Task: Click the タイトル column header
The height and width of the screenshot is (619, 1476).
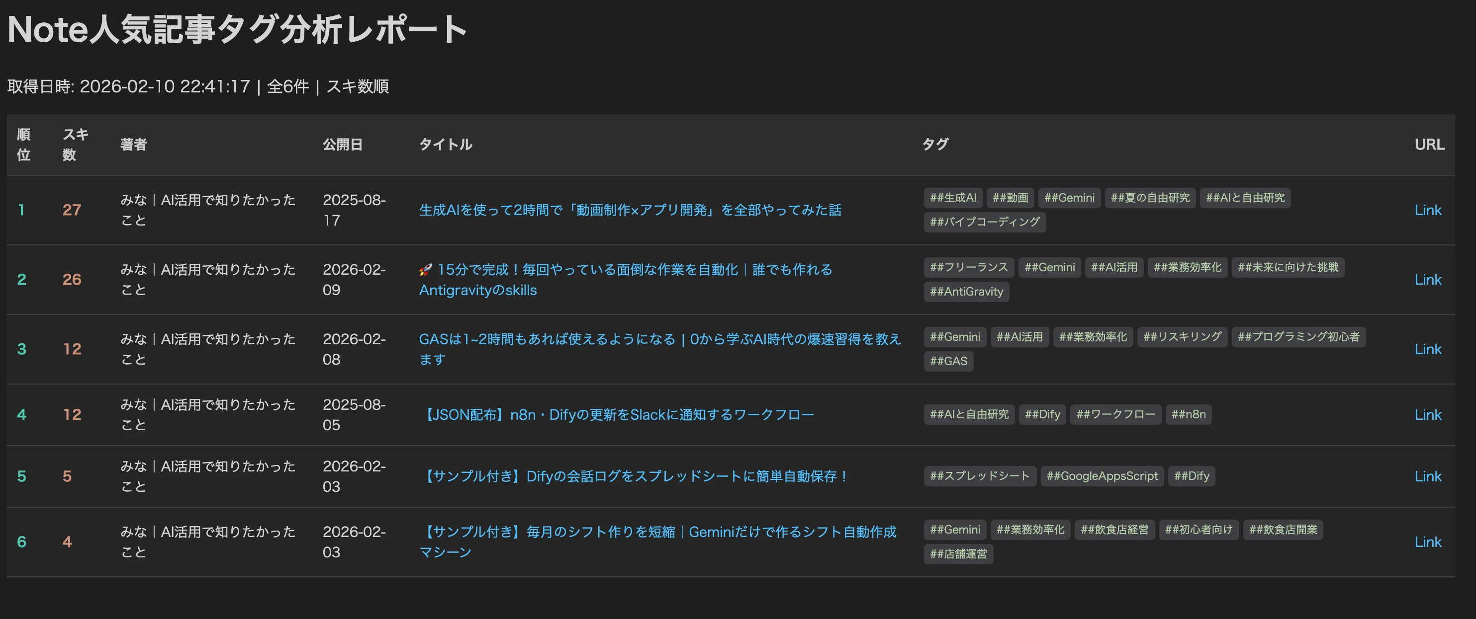Action: click(445, 144)
